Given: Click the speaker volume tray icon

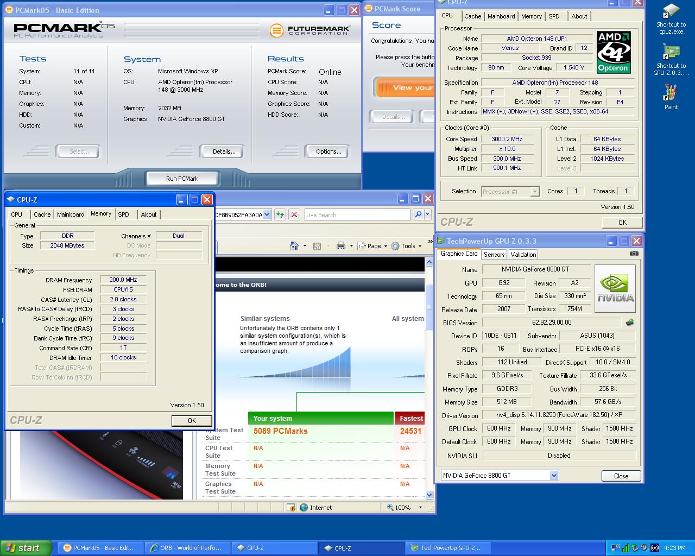Looking at the screenshot, I should [644, 548].
